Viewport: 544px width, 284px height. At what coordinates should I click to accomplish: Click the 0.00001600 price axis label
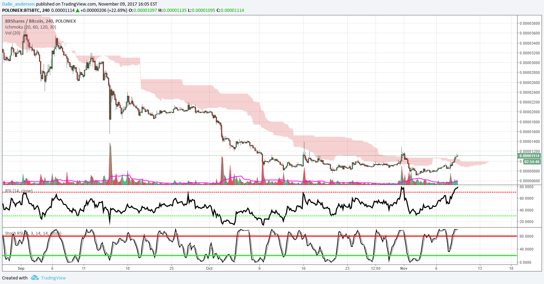530,132
